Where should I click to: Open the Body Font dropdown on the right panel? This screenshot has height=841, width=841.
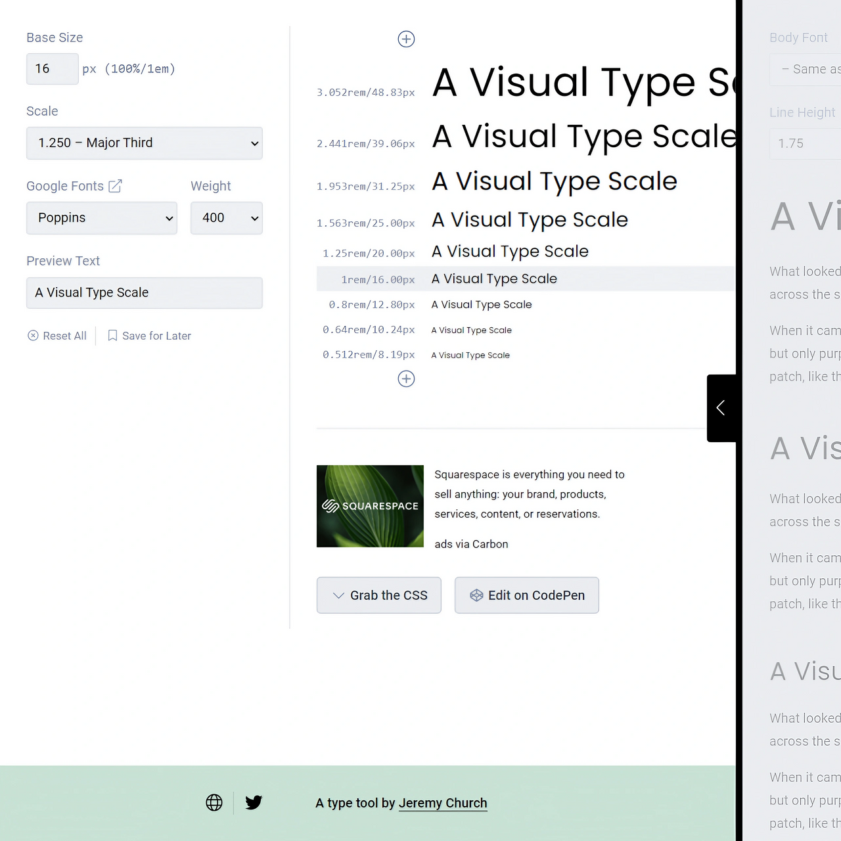click(x=815, y=69)
